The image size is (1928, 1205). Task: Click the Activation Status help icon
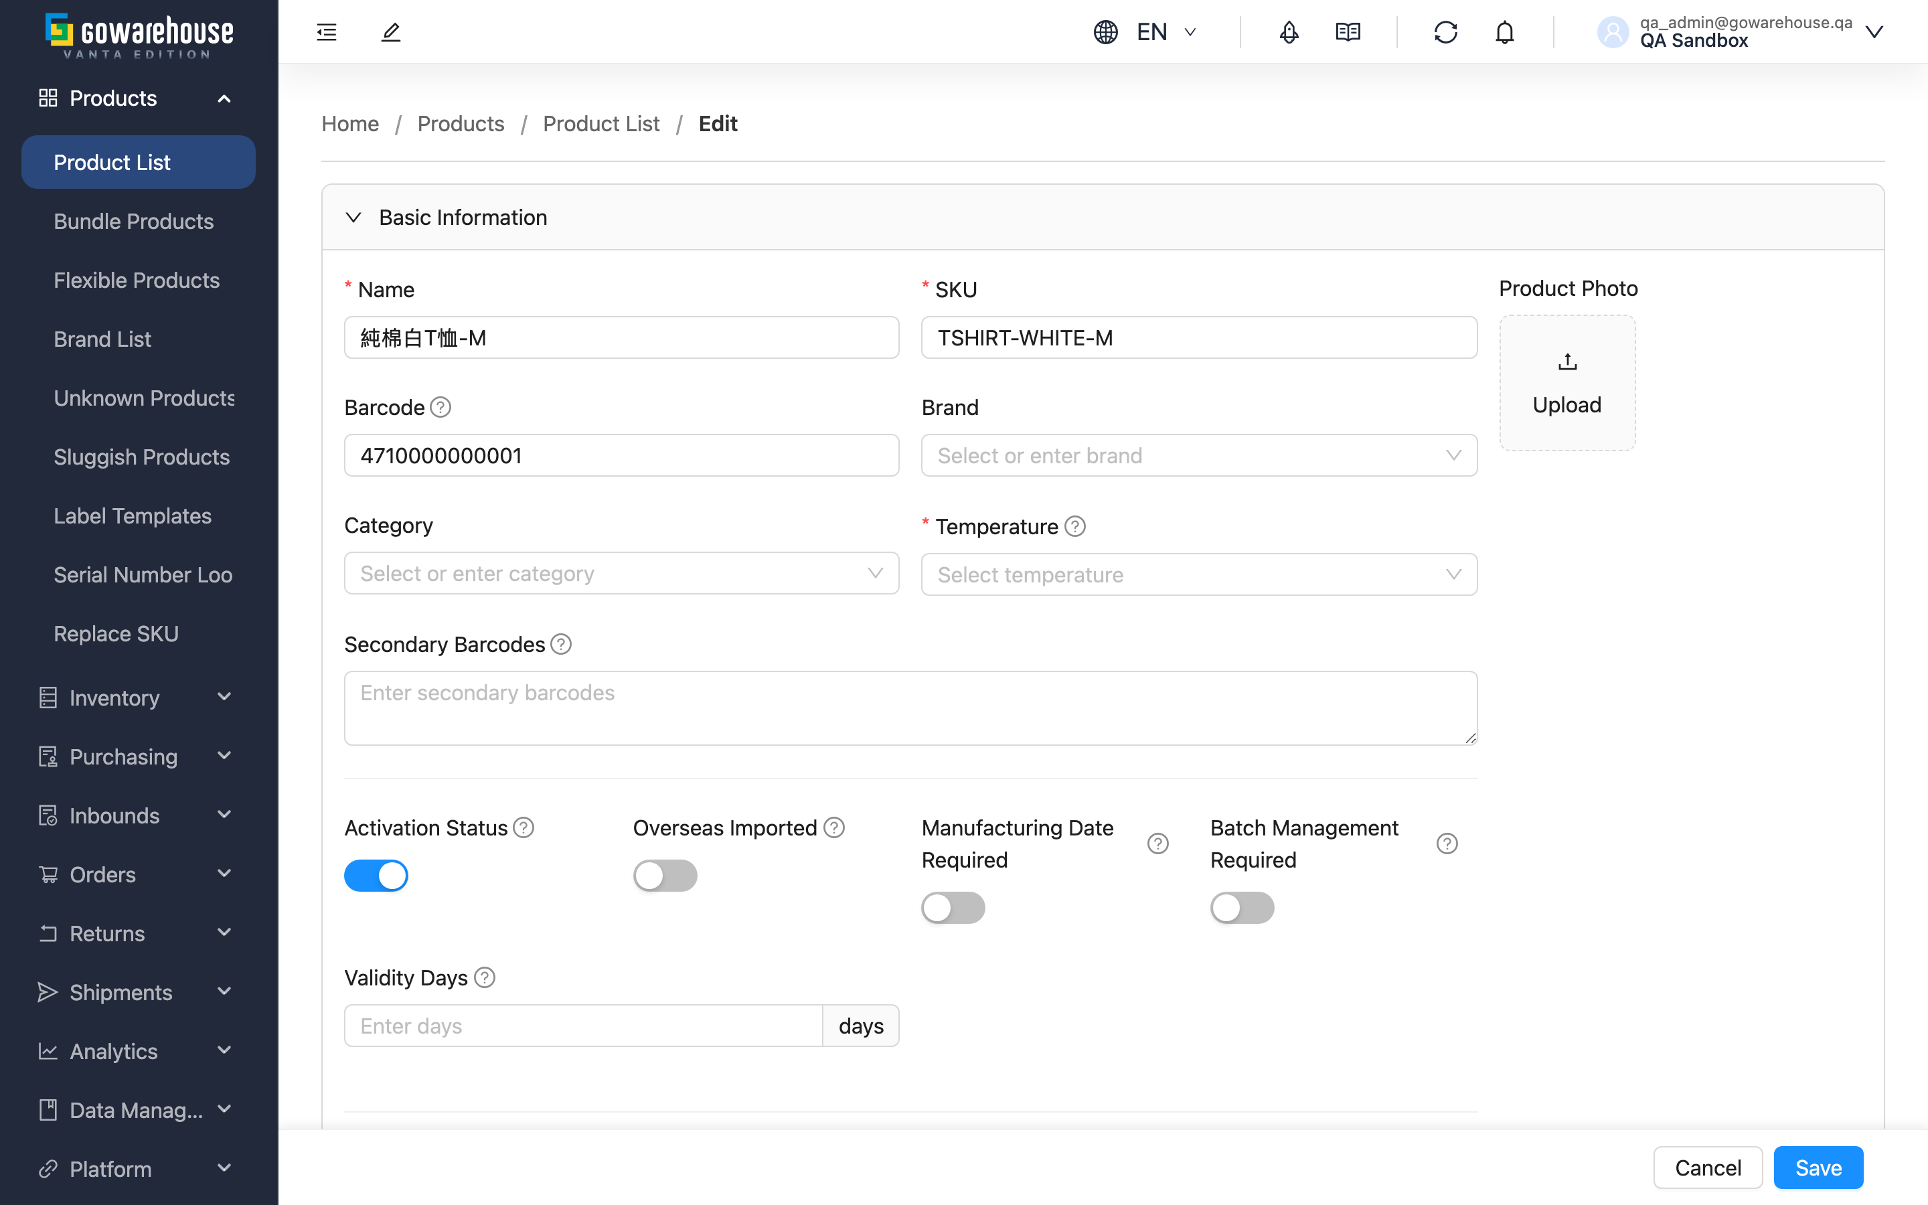point(524,827)
